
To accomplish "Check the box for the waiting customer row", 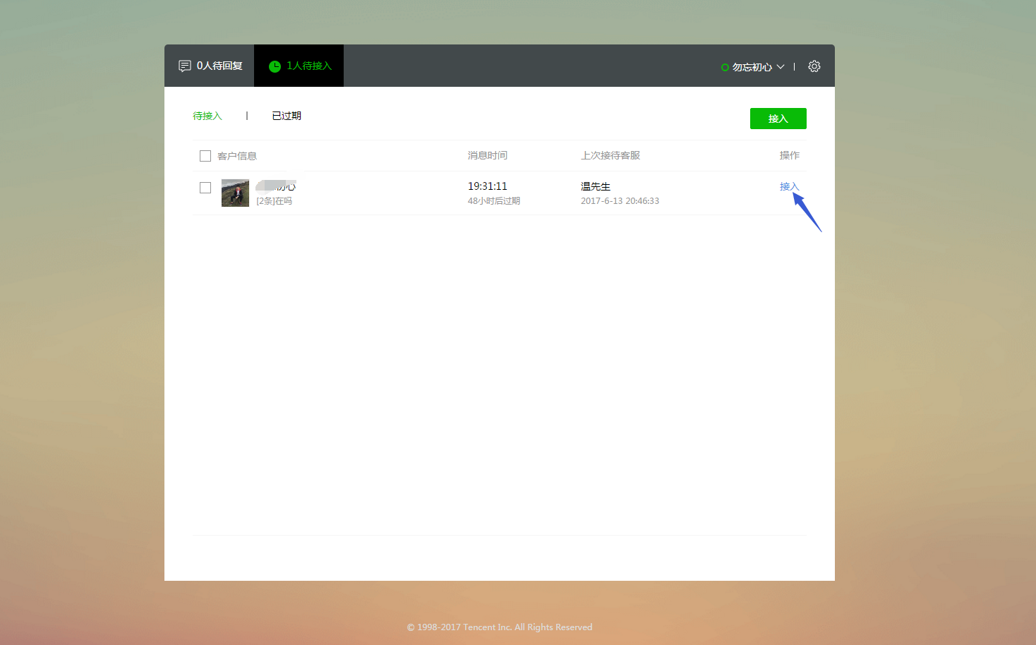I will (x=205, y=188).
